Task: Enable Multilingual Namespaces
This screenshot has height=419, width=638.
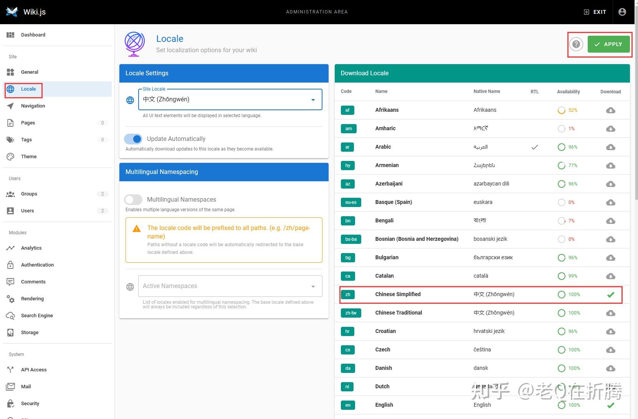Action: click(133, 199)
